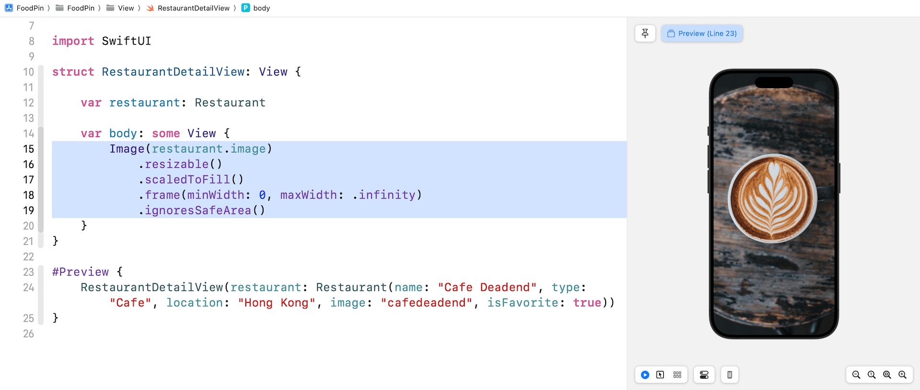Start the live preview play mode
Viewport: 920px width, 390px height.
645,375
